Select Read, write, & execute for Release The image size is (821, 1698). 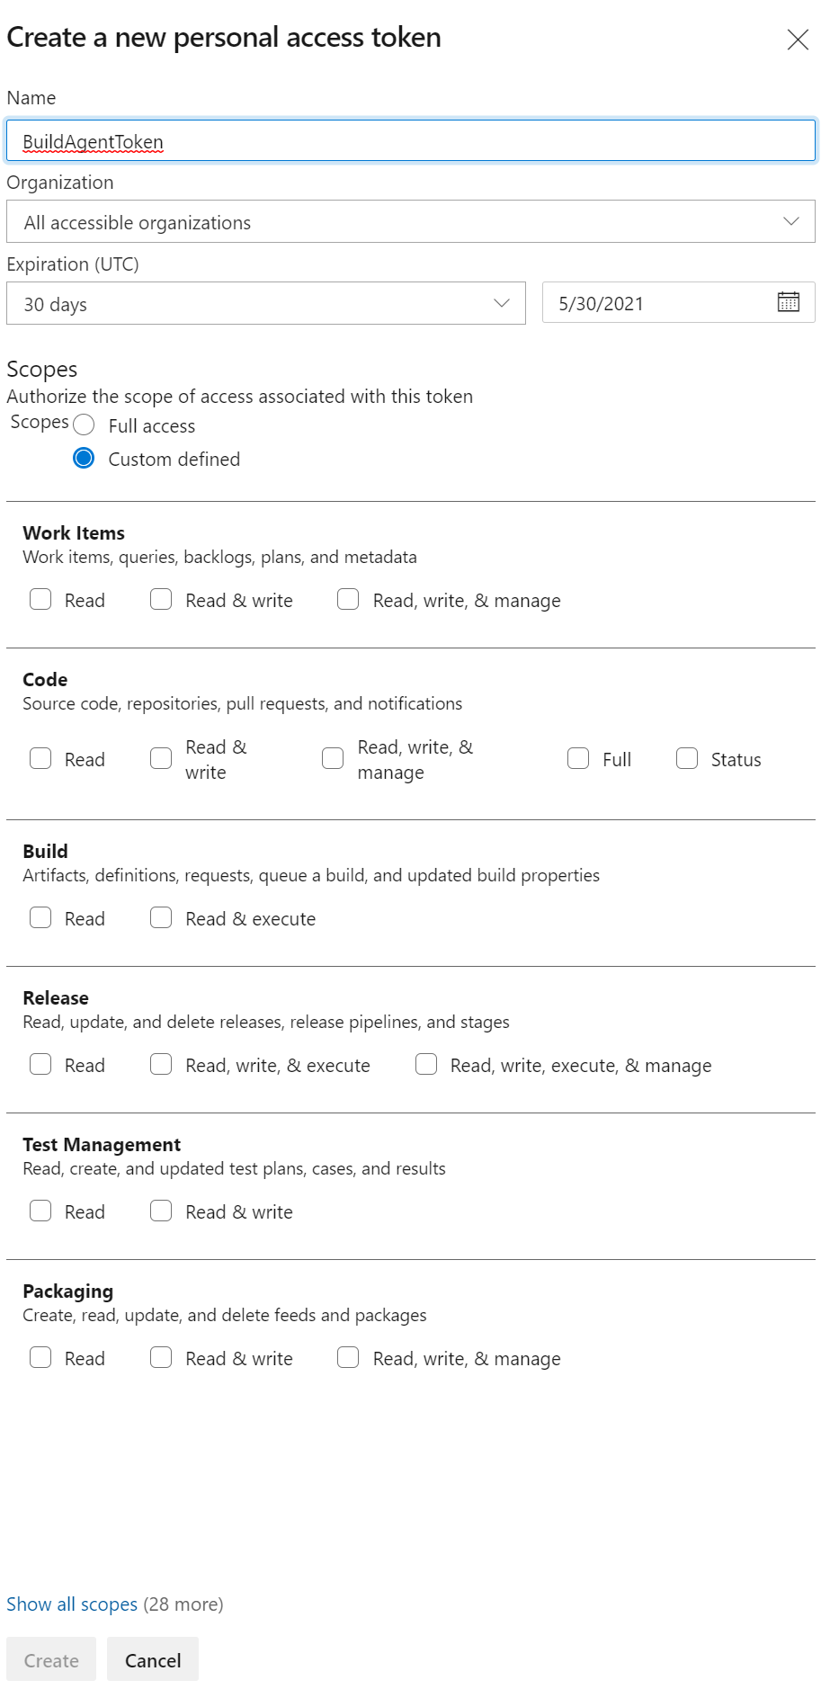161,1065
